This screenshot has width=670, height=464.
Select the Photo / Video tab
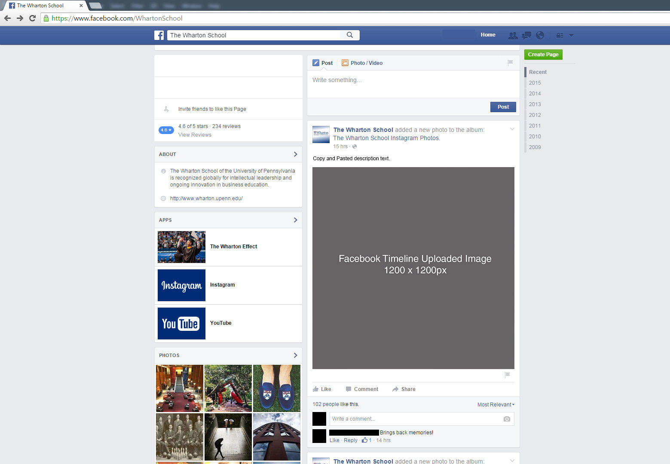(x=362, y=63)
